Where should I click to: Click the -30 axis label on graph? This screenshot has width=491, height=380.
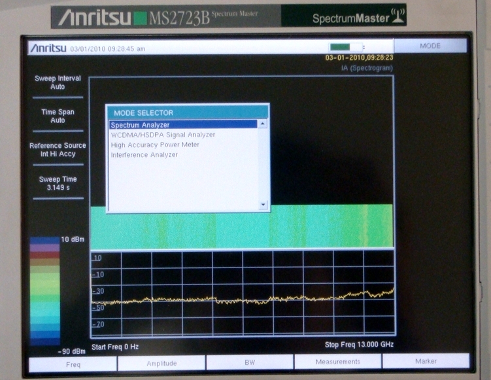point(98,291)
